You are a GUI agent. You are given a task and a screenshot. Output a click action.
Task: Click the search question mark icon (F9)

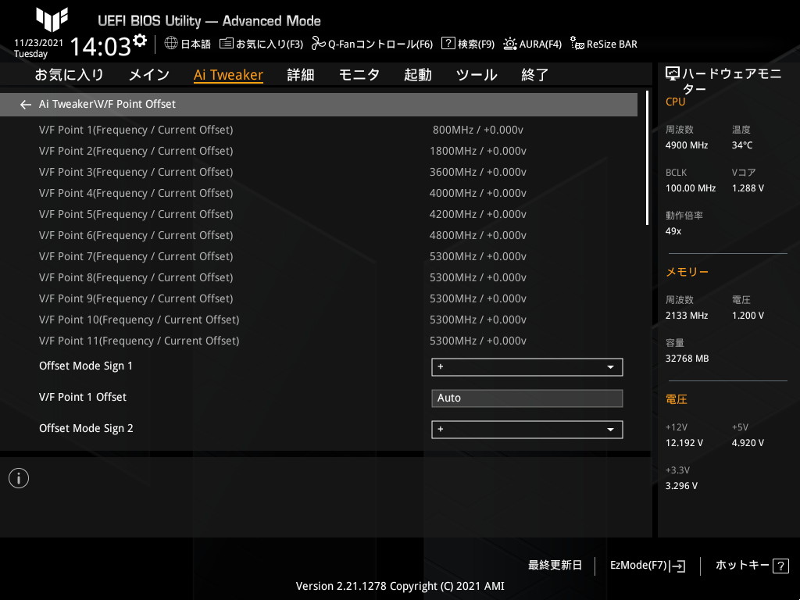click(x=448, y=44)
